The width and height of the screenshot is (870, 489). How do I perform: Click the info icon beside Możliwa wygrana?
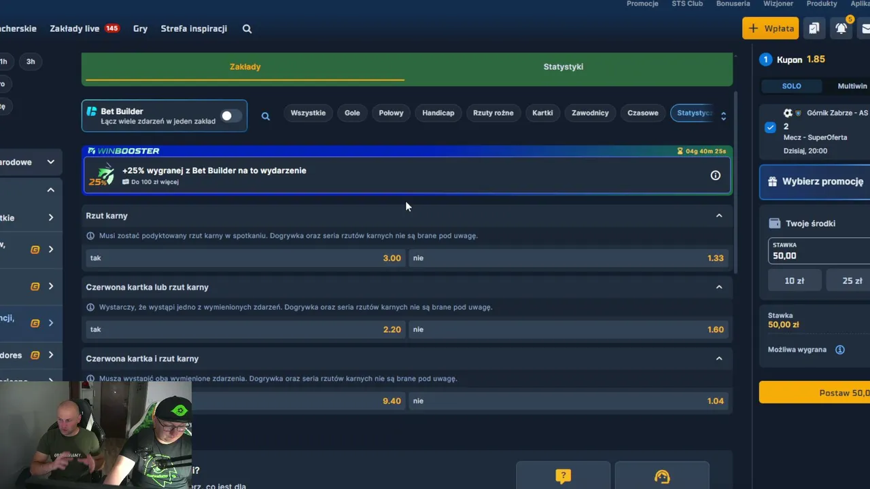pos(840,350)
